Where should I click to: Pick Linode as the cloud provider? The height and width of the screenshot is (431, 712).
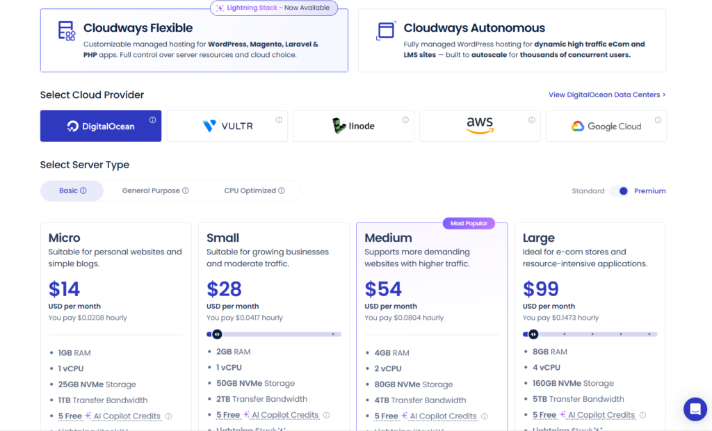pos(353,125)
